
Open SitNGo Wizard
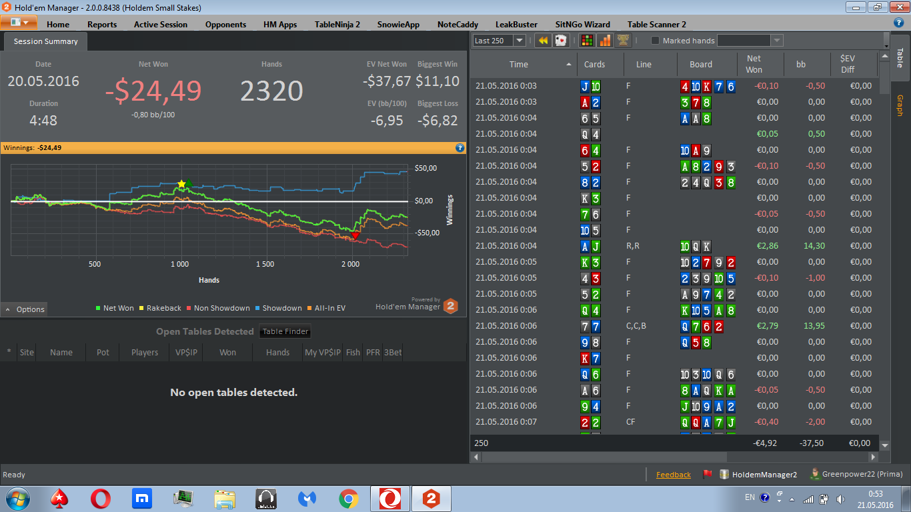pyautogui.click(x=583, y=24)
